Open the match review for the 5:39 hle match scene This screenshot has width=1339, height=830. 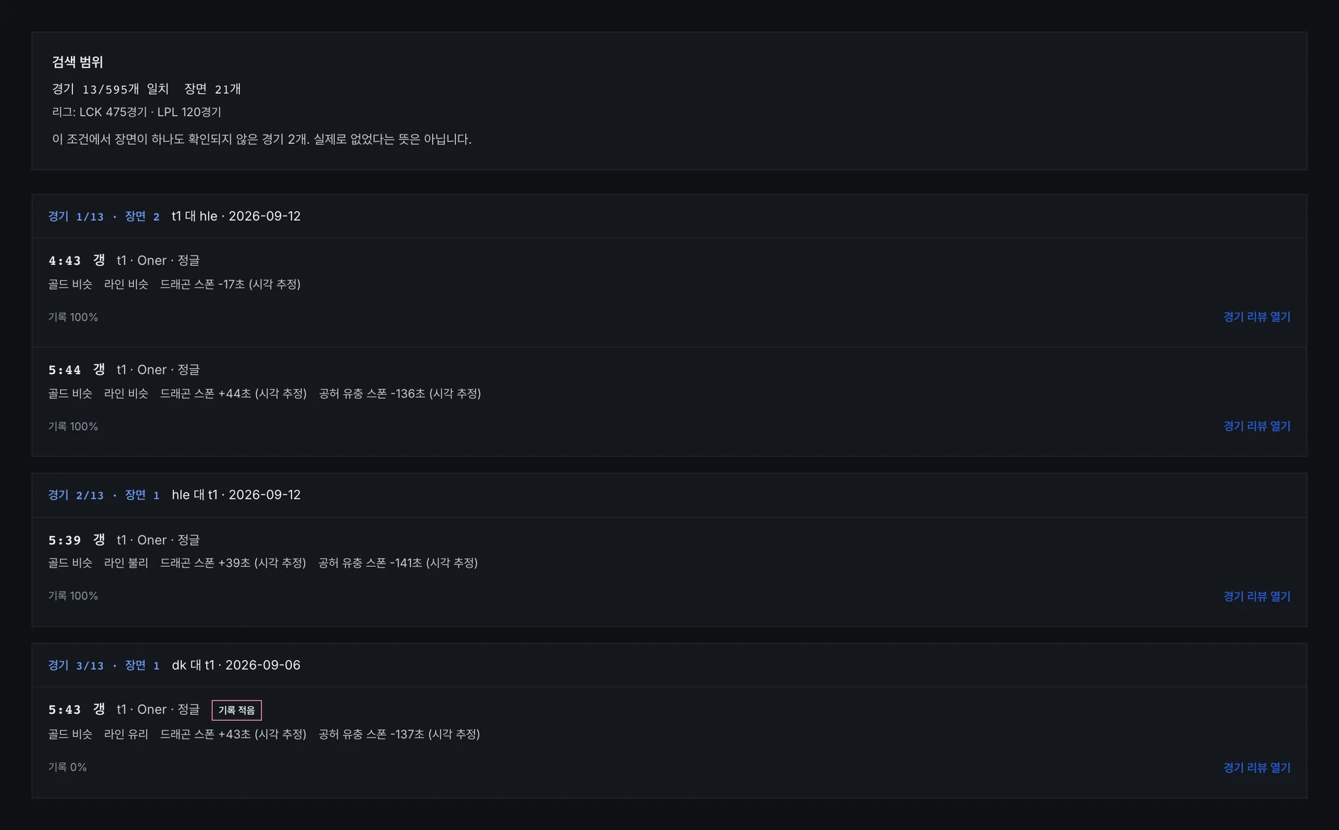click(1257, 596)
